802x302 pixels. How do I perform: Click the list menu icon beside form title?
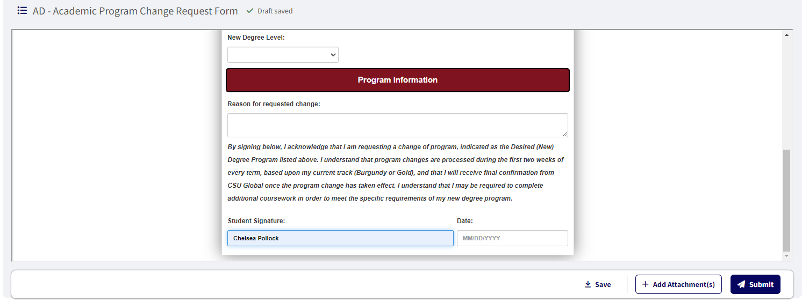(x=22, y=11)
